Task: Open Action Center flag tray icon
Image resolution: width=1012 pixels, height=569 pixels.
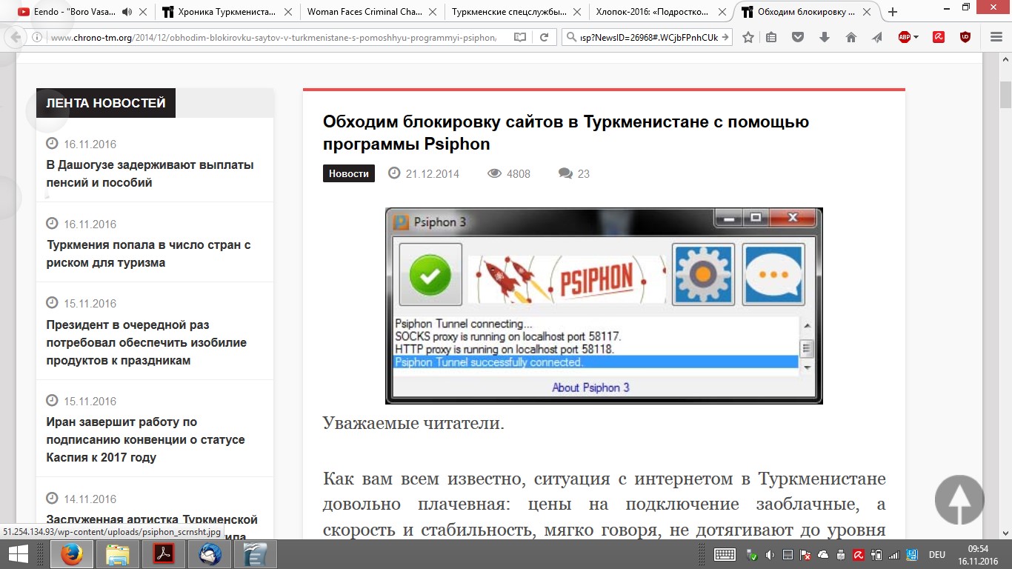Action: pos(805,554)
